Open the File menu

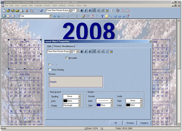[x=6, y=5]
